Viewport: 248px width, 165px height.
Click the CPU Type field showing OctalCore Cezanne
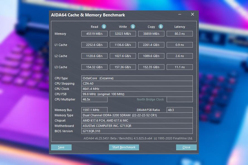click(137, 78)
